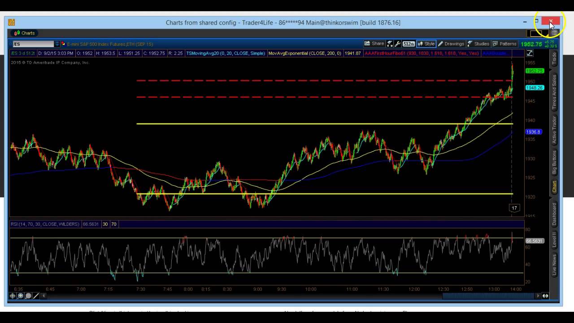Open the Level II side tab
The width and height of the screenshot is (574, 323).
(x=554, y=240)
